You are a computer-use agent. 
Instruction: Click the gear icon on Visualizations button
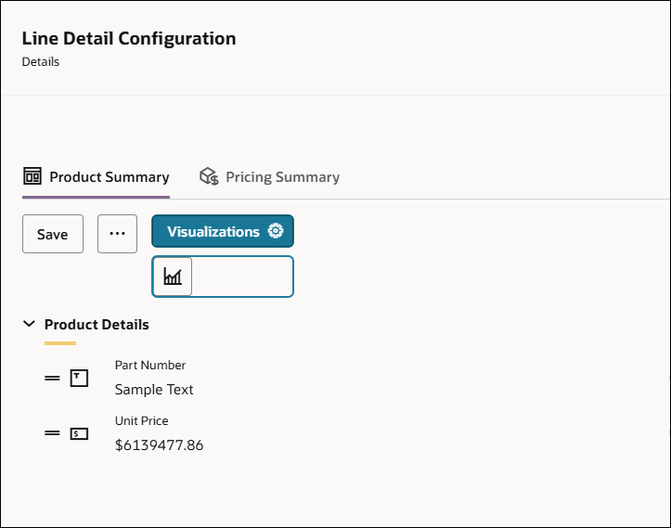(275, 231)
